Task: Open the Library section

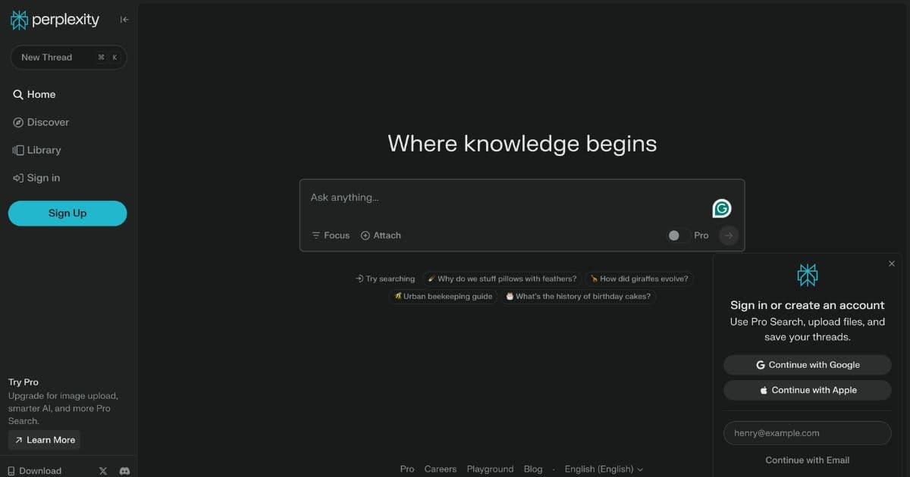Action: coord(36,150)
